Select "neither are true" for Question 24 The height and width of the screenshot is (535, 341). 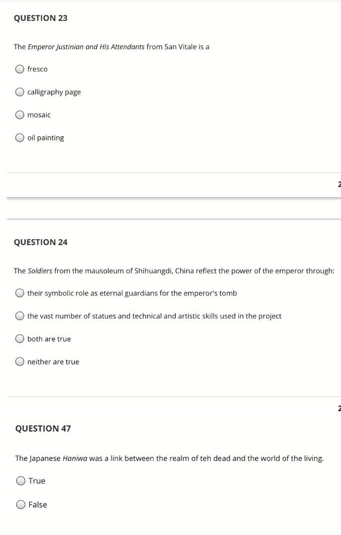(x=20, y=361)
